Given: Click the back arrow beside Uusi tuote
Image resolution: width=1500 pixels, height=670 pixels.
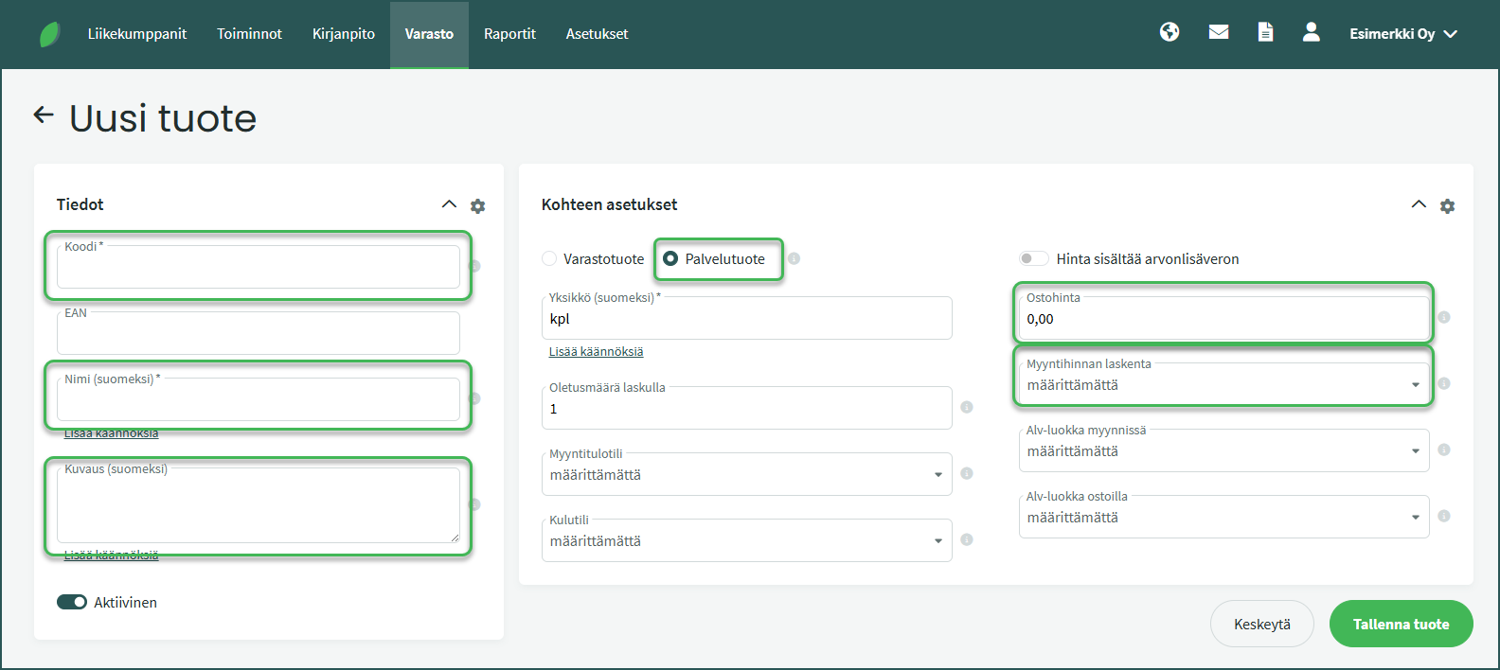Looking at the screenshot, I should [x=44, y=115].
